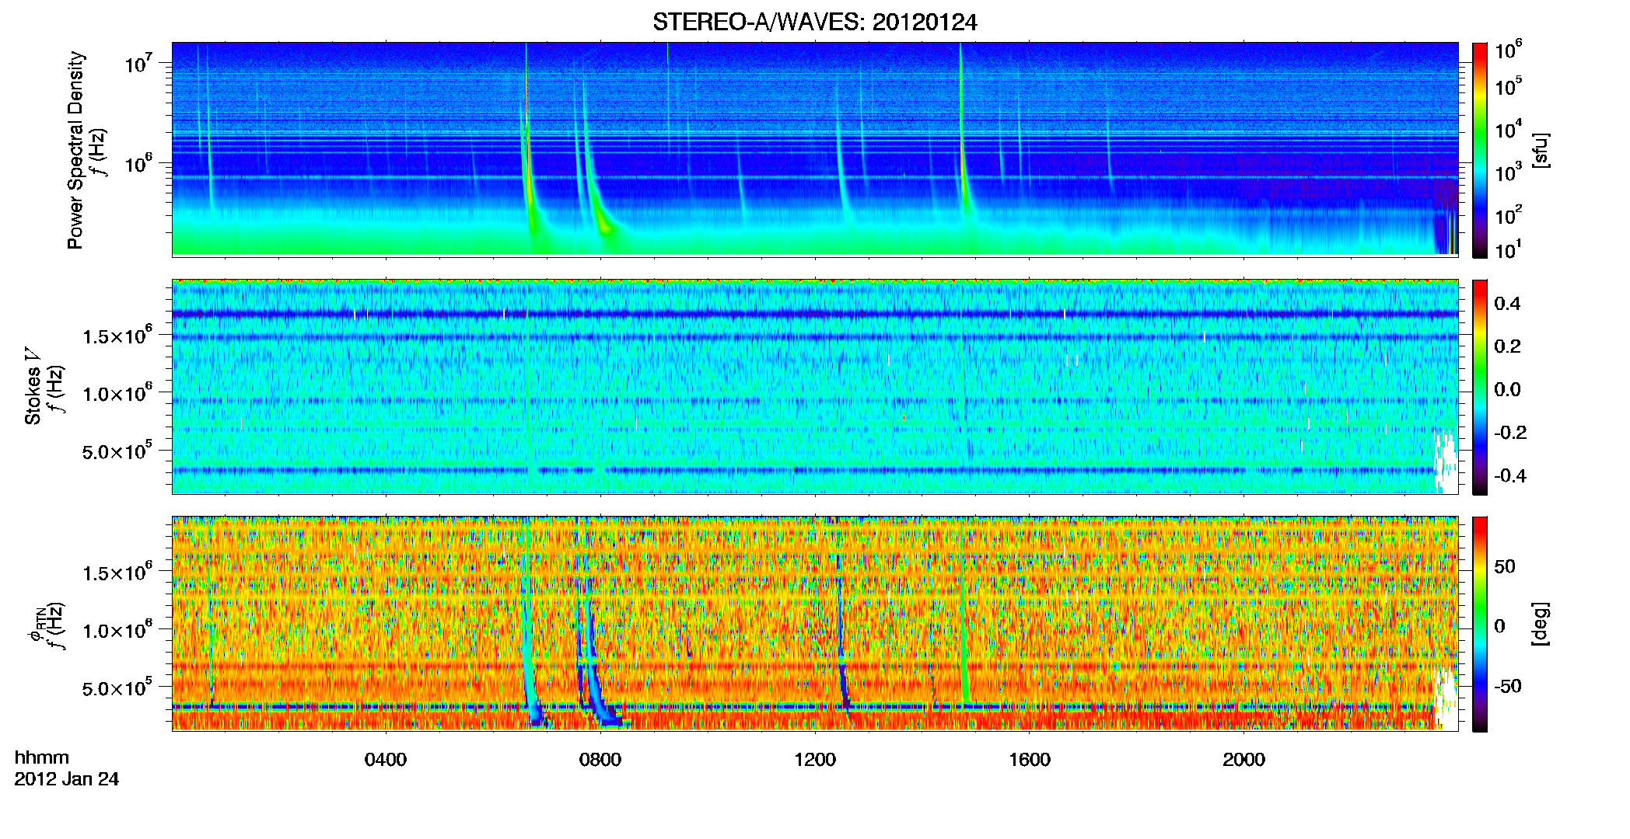Click the 1200 time tick label
The image size is (1630, 839).
815,759
